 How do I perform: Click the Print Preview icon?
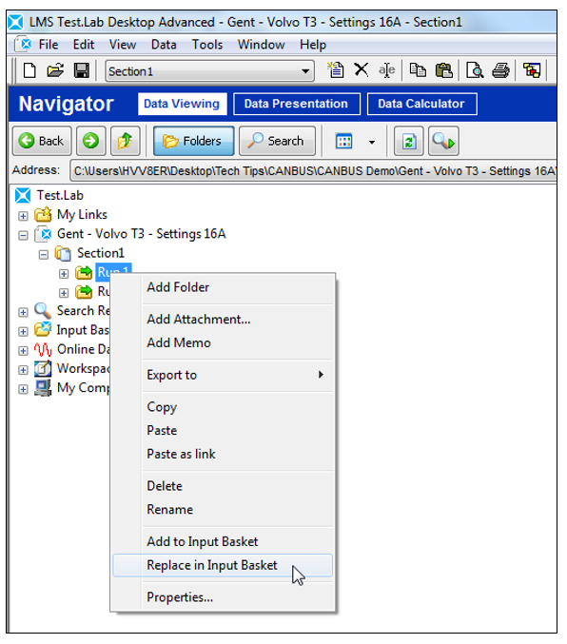click(475, 70)
